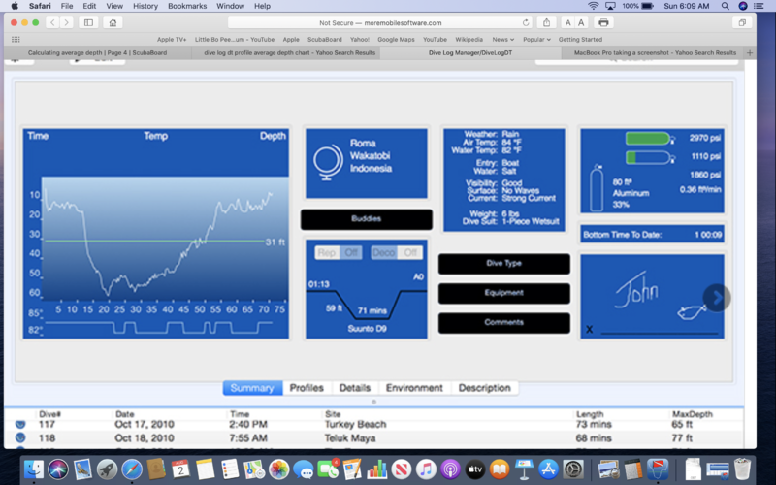Open the dive 117 row icon
This screenshot has height=485, width=776.
point(20,424)
